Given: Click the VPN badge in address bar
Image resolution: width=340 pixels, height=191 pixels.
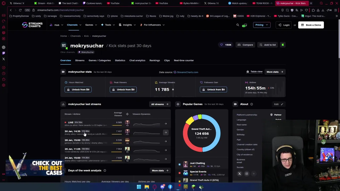Looking at the screenshot, I should point(27,10).
